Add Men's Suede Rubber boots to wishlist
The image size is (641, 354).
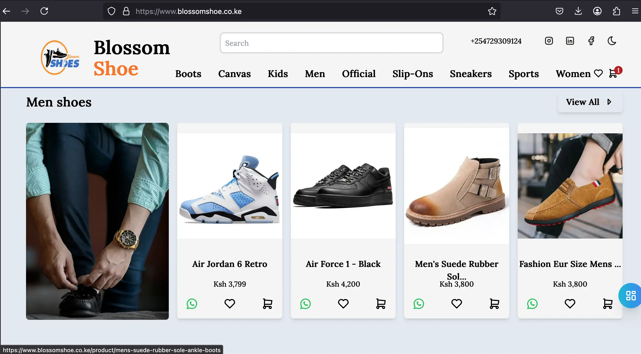[x=457, y=304]
